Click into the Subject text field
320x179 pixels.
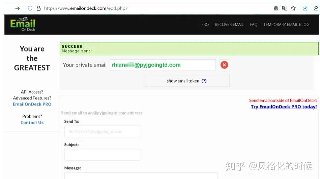tap(103, 154)
